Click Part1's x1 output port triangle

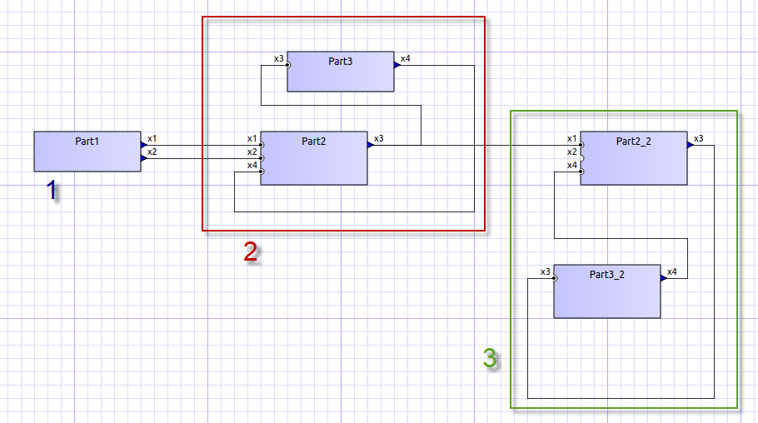coord(143,145)
